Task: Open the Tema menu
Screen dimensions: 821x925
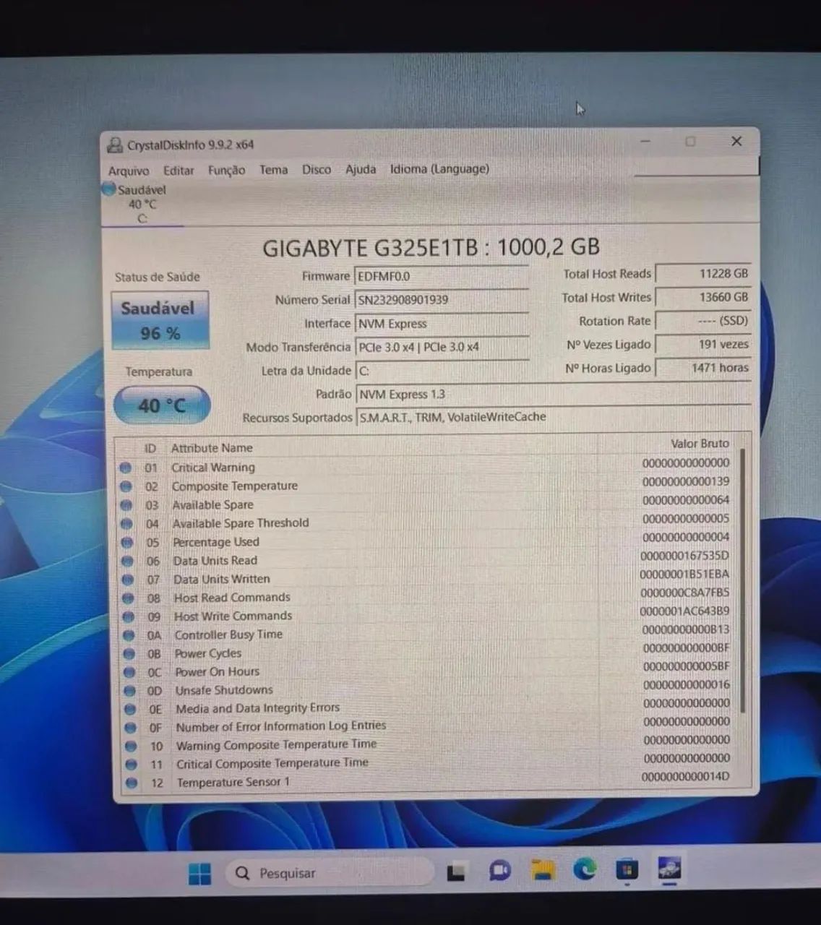Action: pyautogui.click(x=274, y=170)
